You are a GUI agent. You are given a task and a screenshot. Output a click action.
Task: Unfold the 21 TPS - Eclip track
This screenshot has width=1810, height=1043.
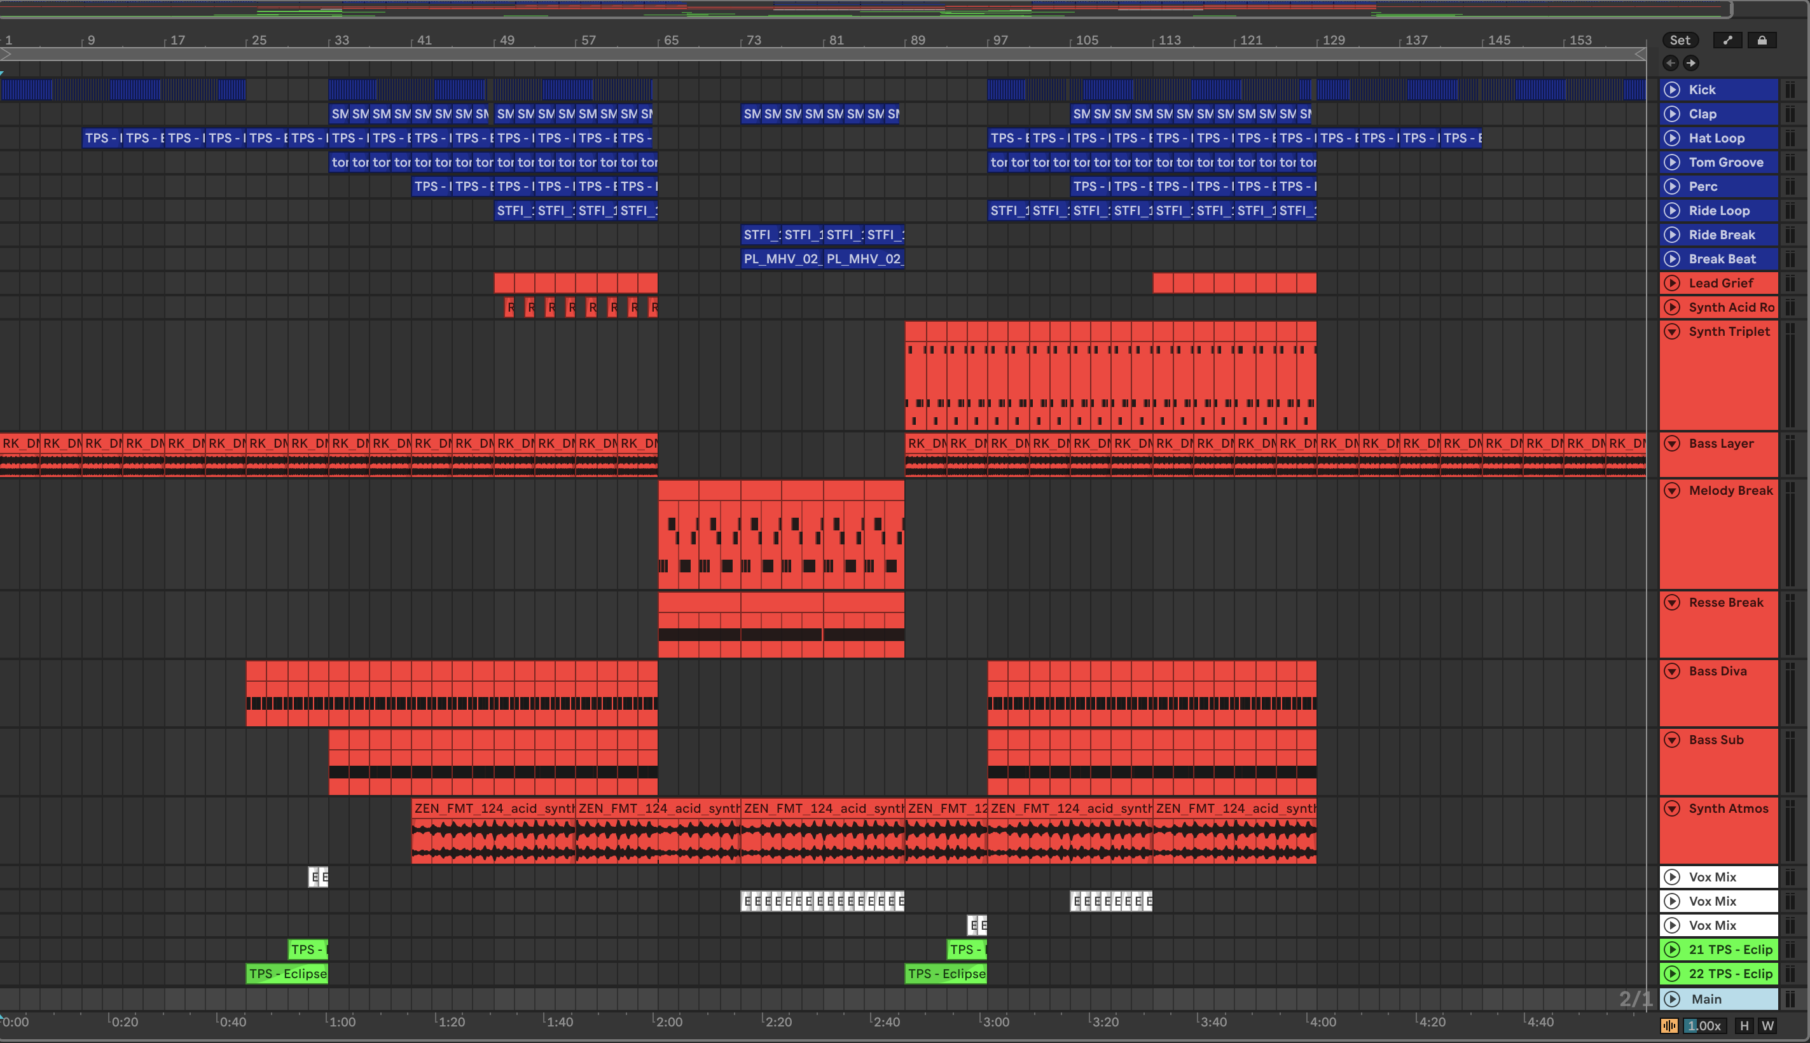pos(1672,950)
